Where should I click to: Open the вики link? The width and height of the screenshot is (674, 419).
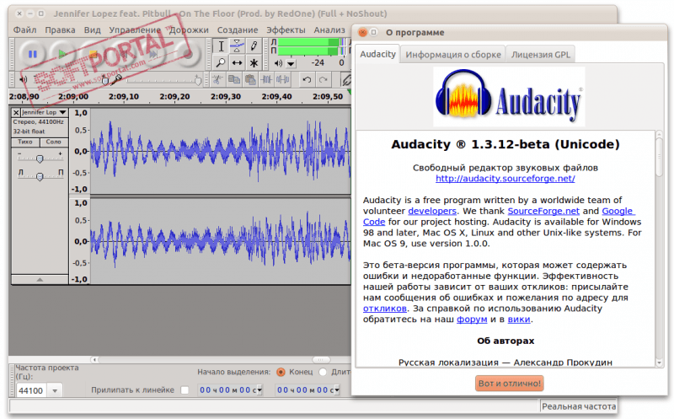(519, 320)
